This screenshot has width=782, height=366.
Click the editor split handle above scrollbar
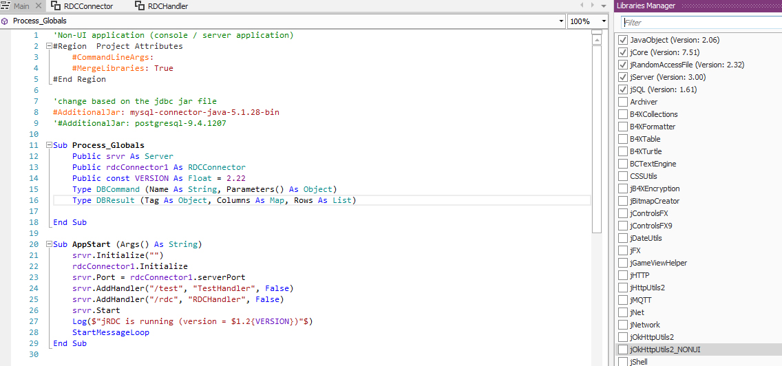[x=596, y=32]
